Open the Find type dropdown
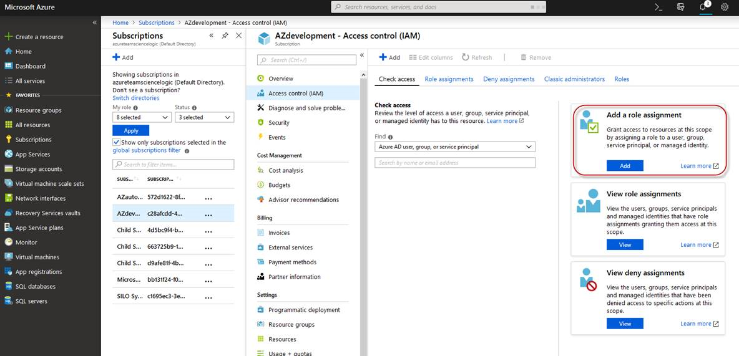 click(454, 147)
